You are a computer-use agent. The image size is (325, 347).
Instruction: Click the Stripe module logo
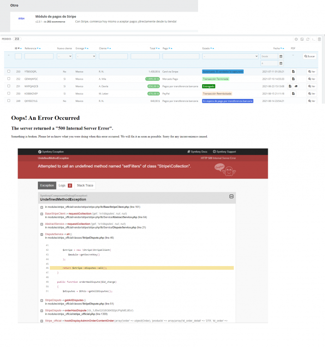[21, 19]
